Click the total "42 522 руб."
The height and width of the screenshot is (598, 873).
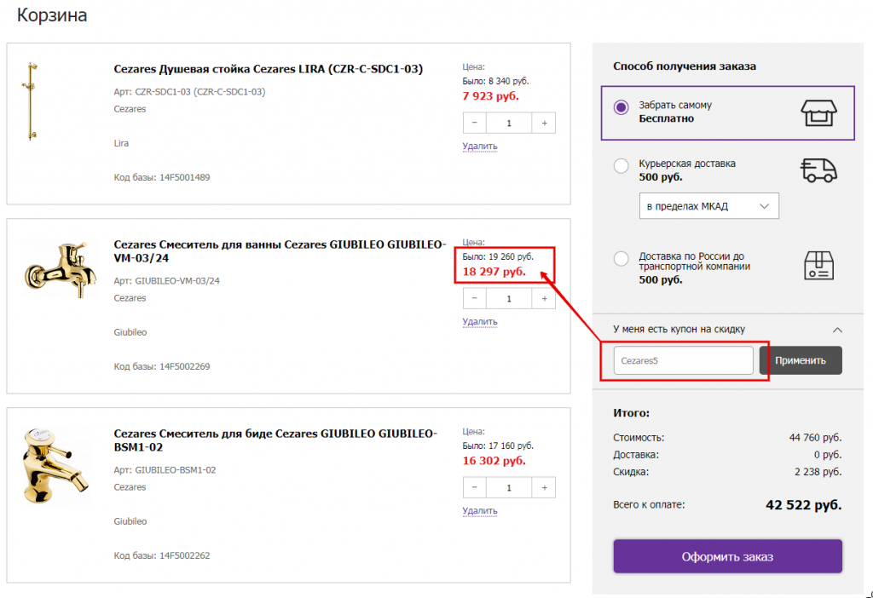click(x=803, y=505)
